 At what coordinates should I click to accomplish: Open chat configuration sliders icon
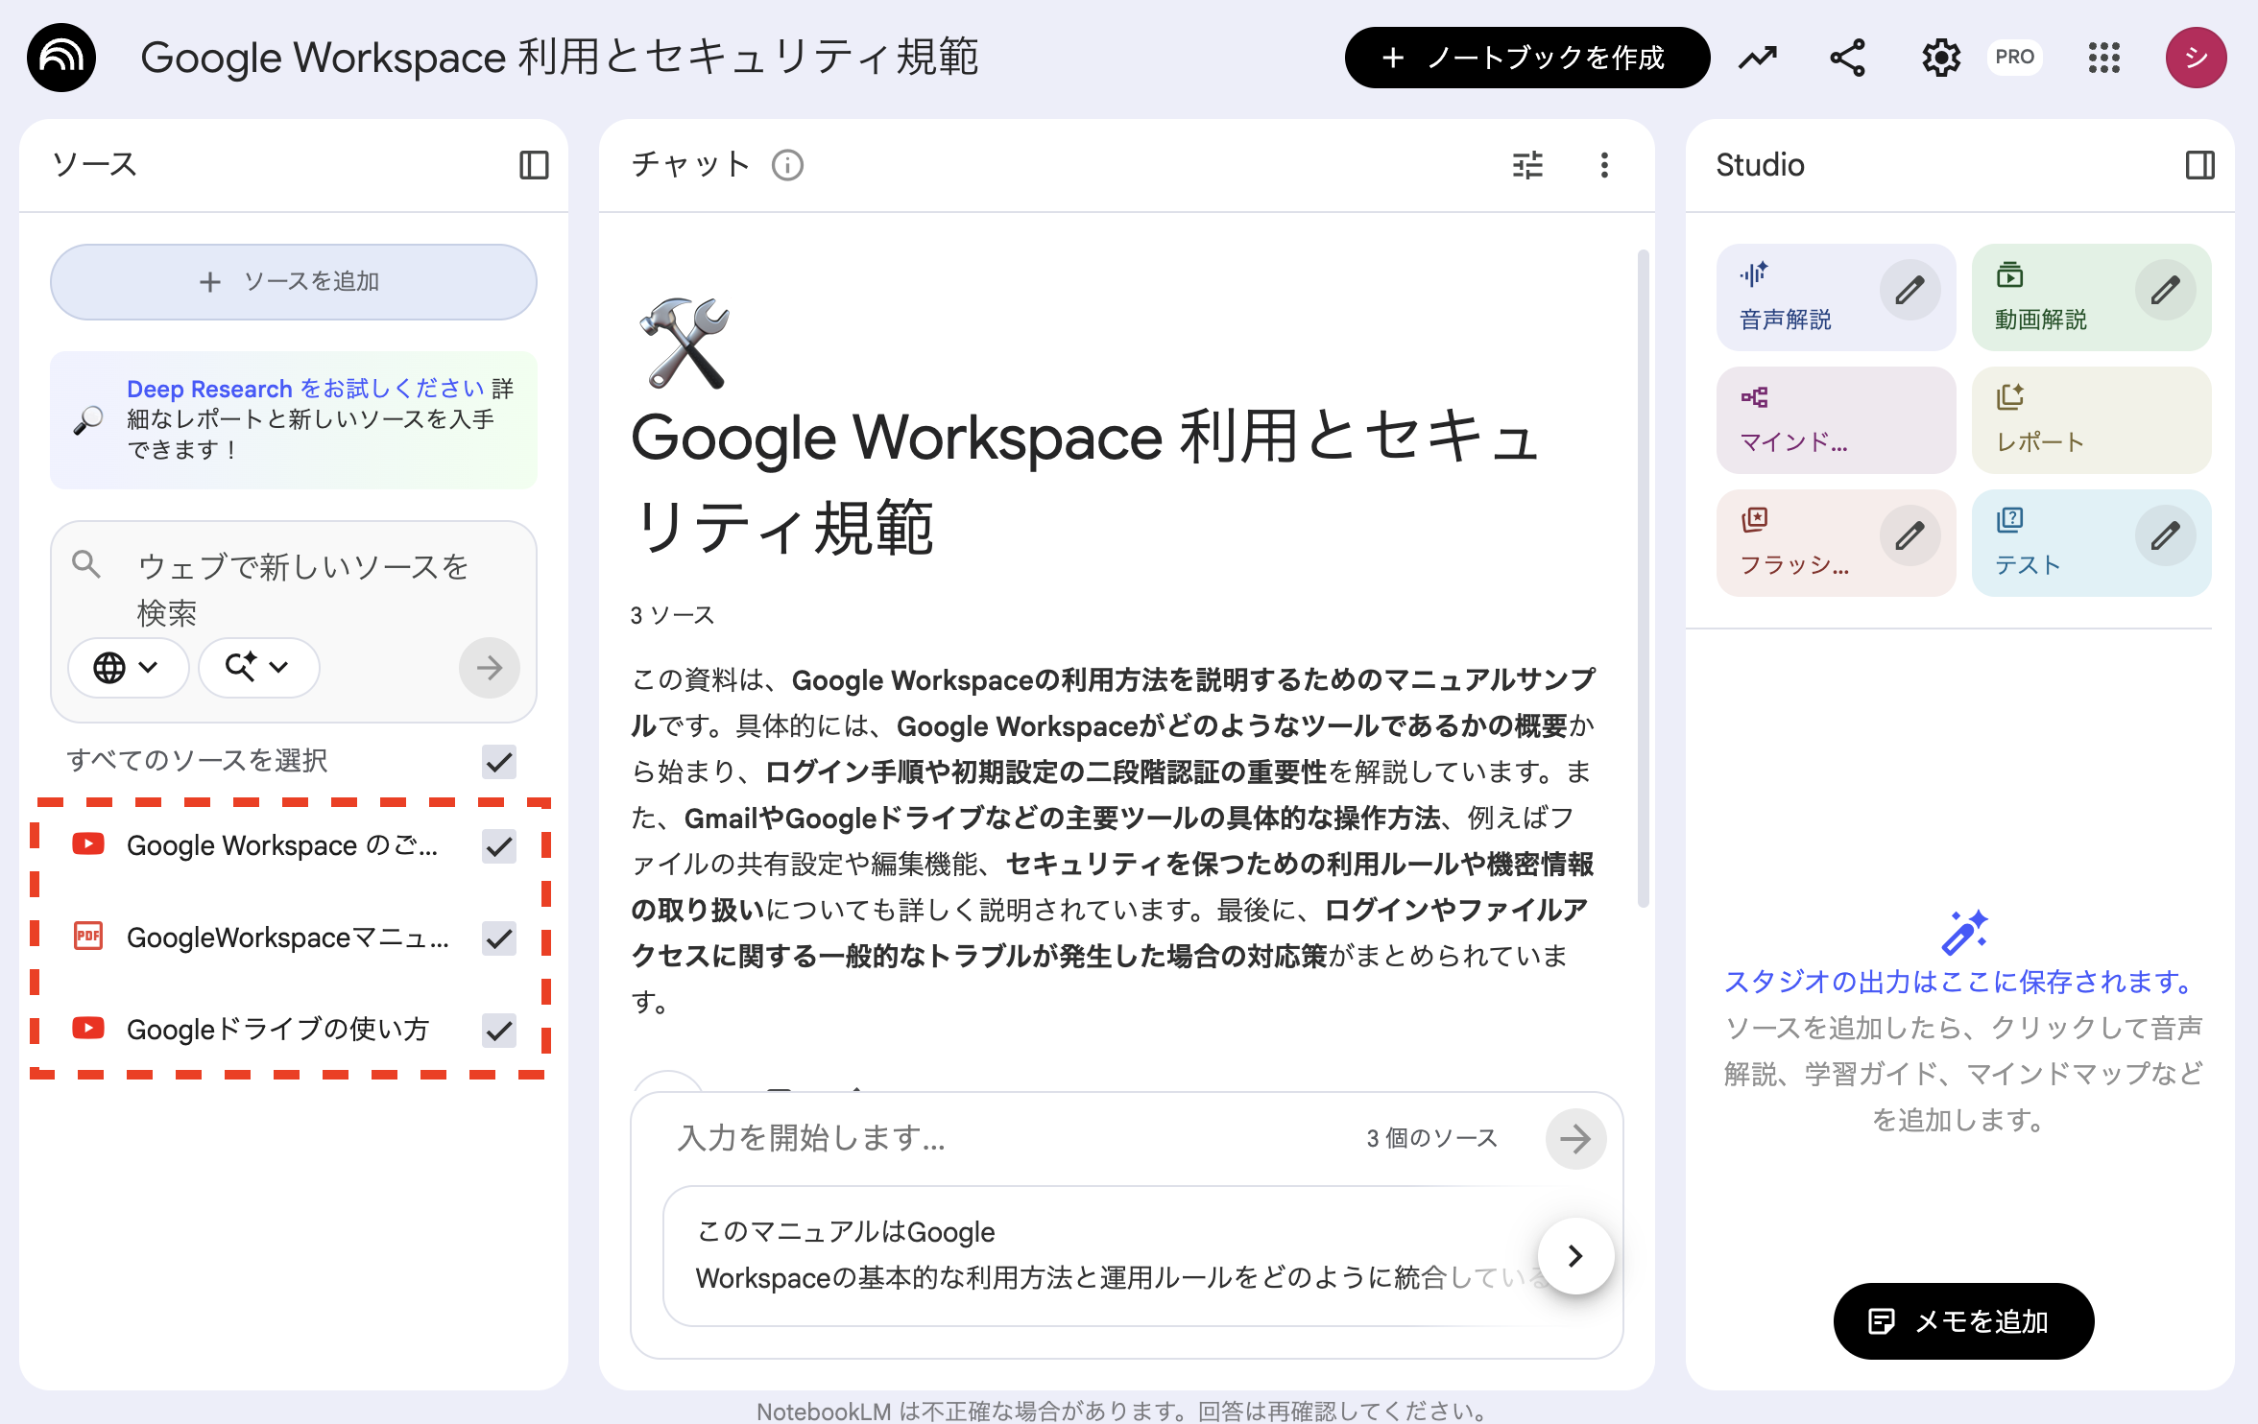tap(1526, 165)
